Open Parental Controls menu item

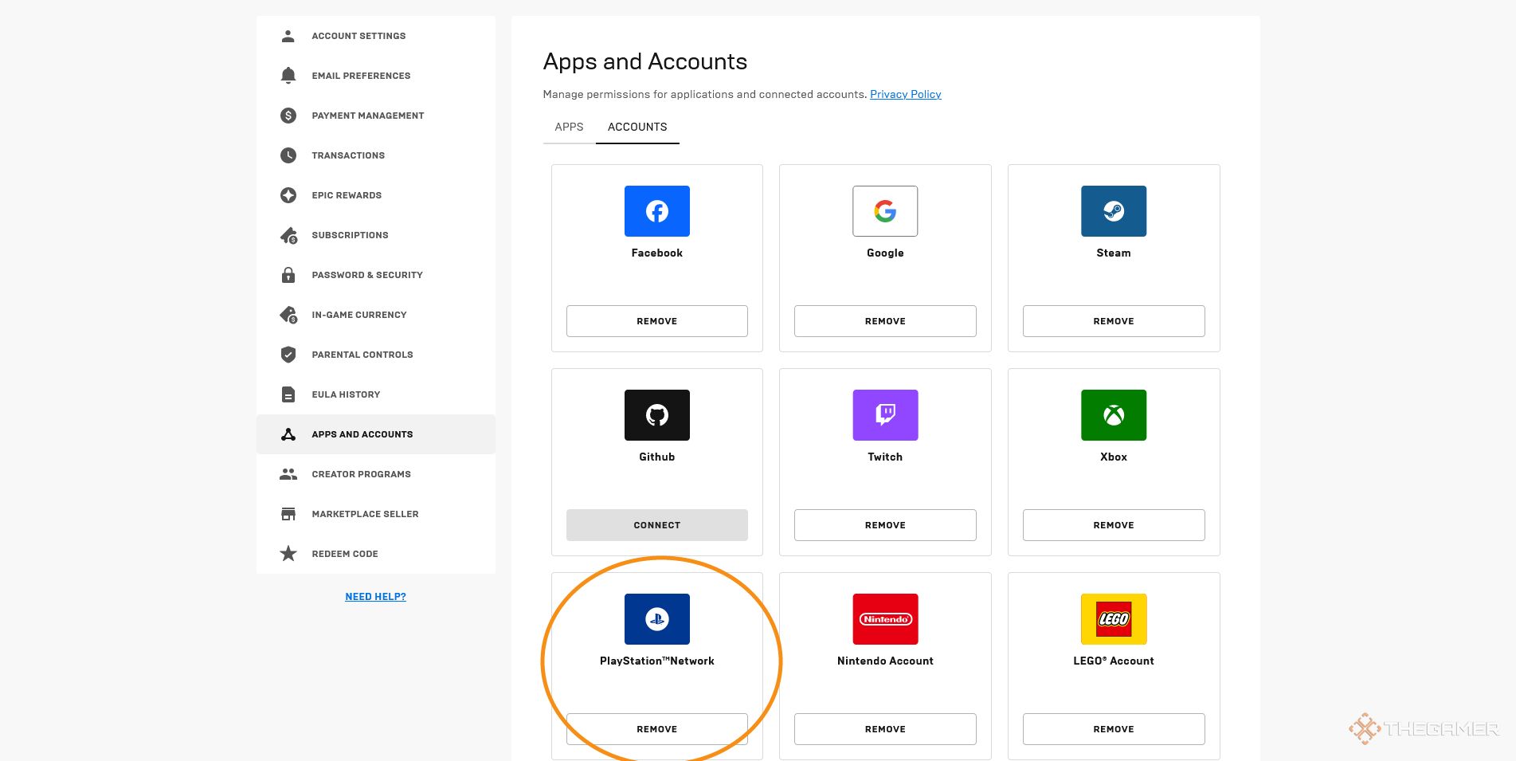click(x=376, y=355)
